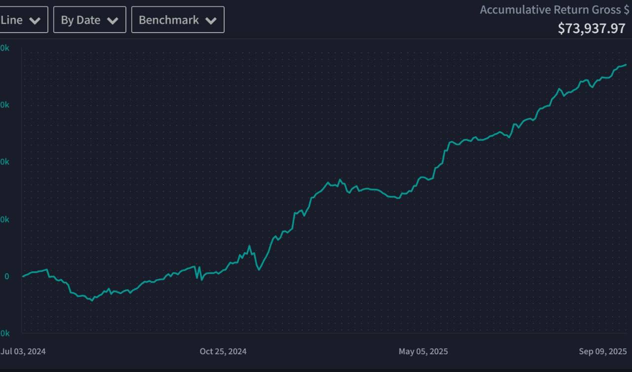Image resolution: width=632 pixels, height=372 pixels.
Task: Click the bottom of the deep dip after Oct 25, 2024
Action: [259, 269]
